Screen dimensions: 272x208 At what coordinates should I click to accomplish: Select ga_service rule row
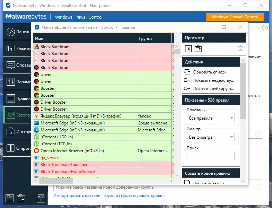pos(103,158)
